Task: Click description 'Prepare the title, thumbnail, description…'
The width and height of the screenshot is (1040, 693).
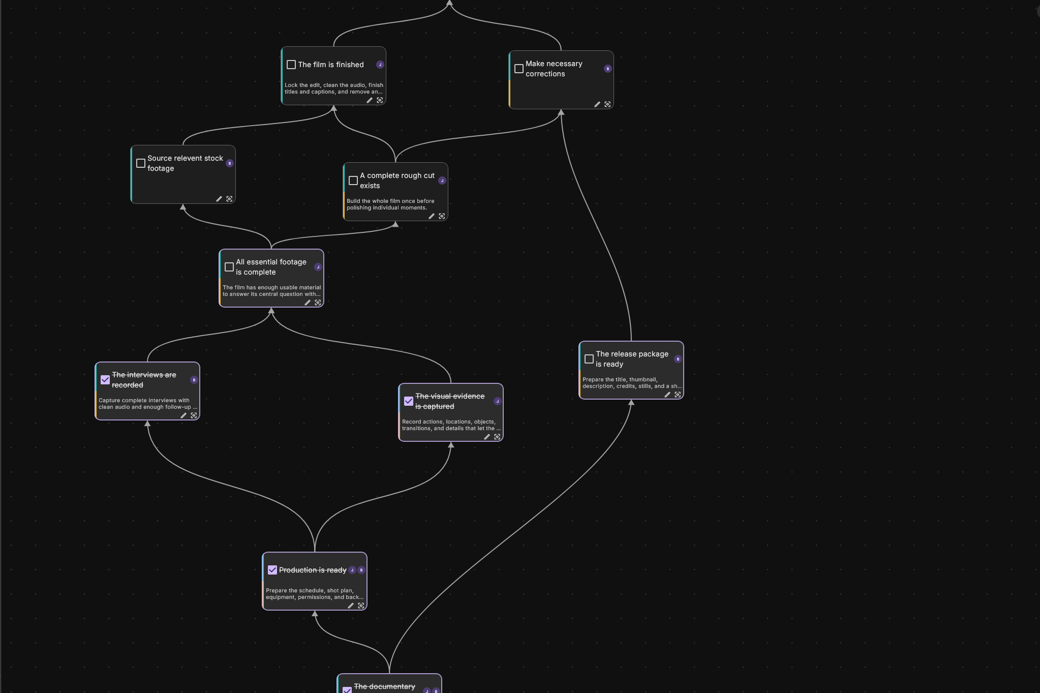Action: tap(632, 383)
